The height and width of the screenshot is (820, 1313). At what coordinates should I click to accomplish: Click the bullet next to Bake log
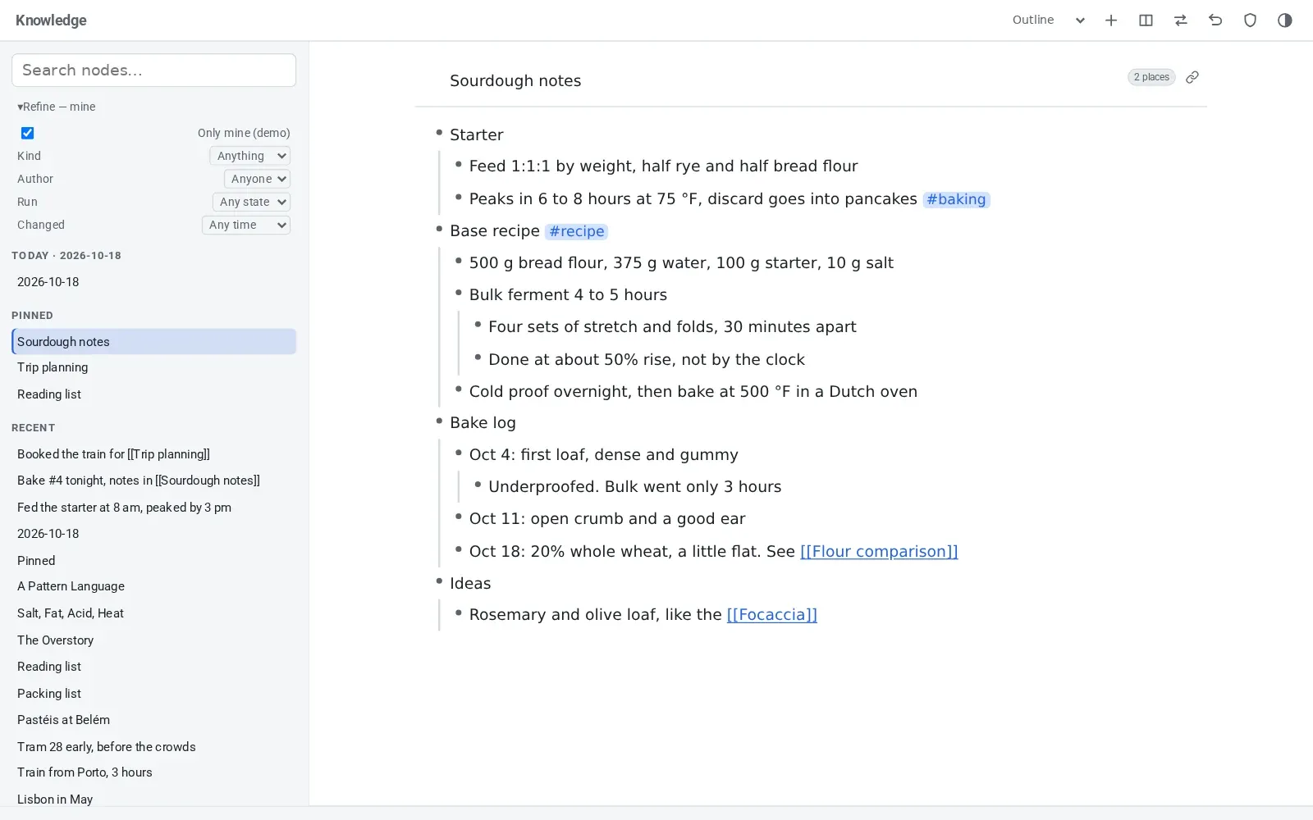[x=439, y=421]
